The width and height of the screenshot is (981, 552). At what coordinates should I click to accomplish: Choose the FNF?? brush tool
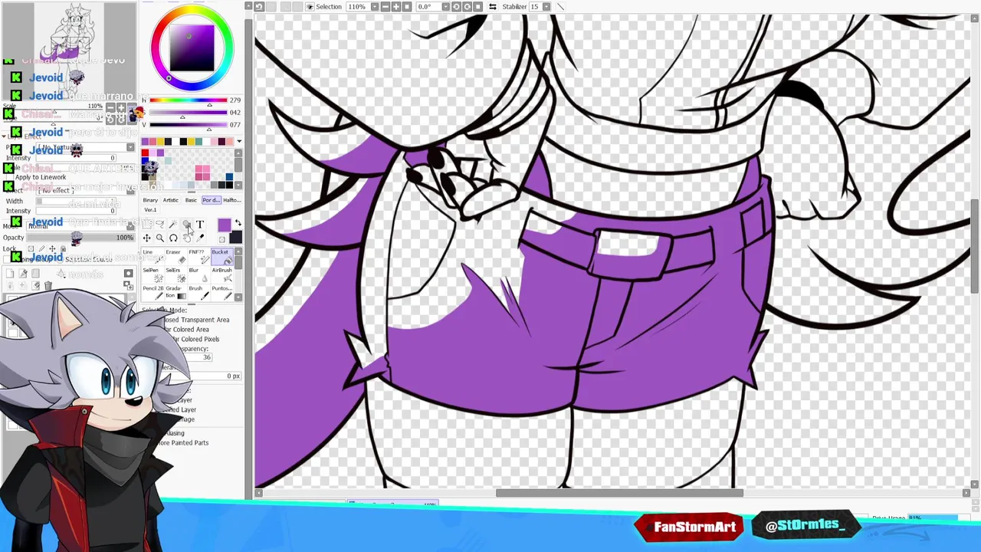pyautogui.click(x=199, y=256)
